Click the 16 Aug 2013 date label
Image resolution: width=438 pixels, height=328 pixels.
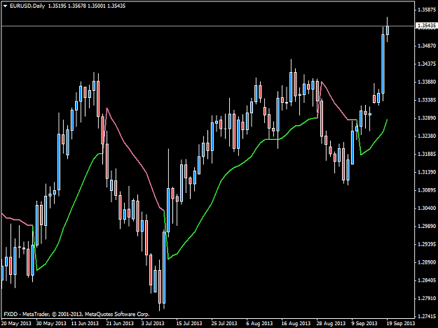click(x=296, y=324)
